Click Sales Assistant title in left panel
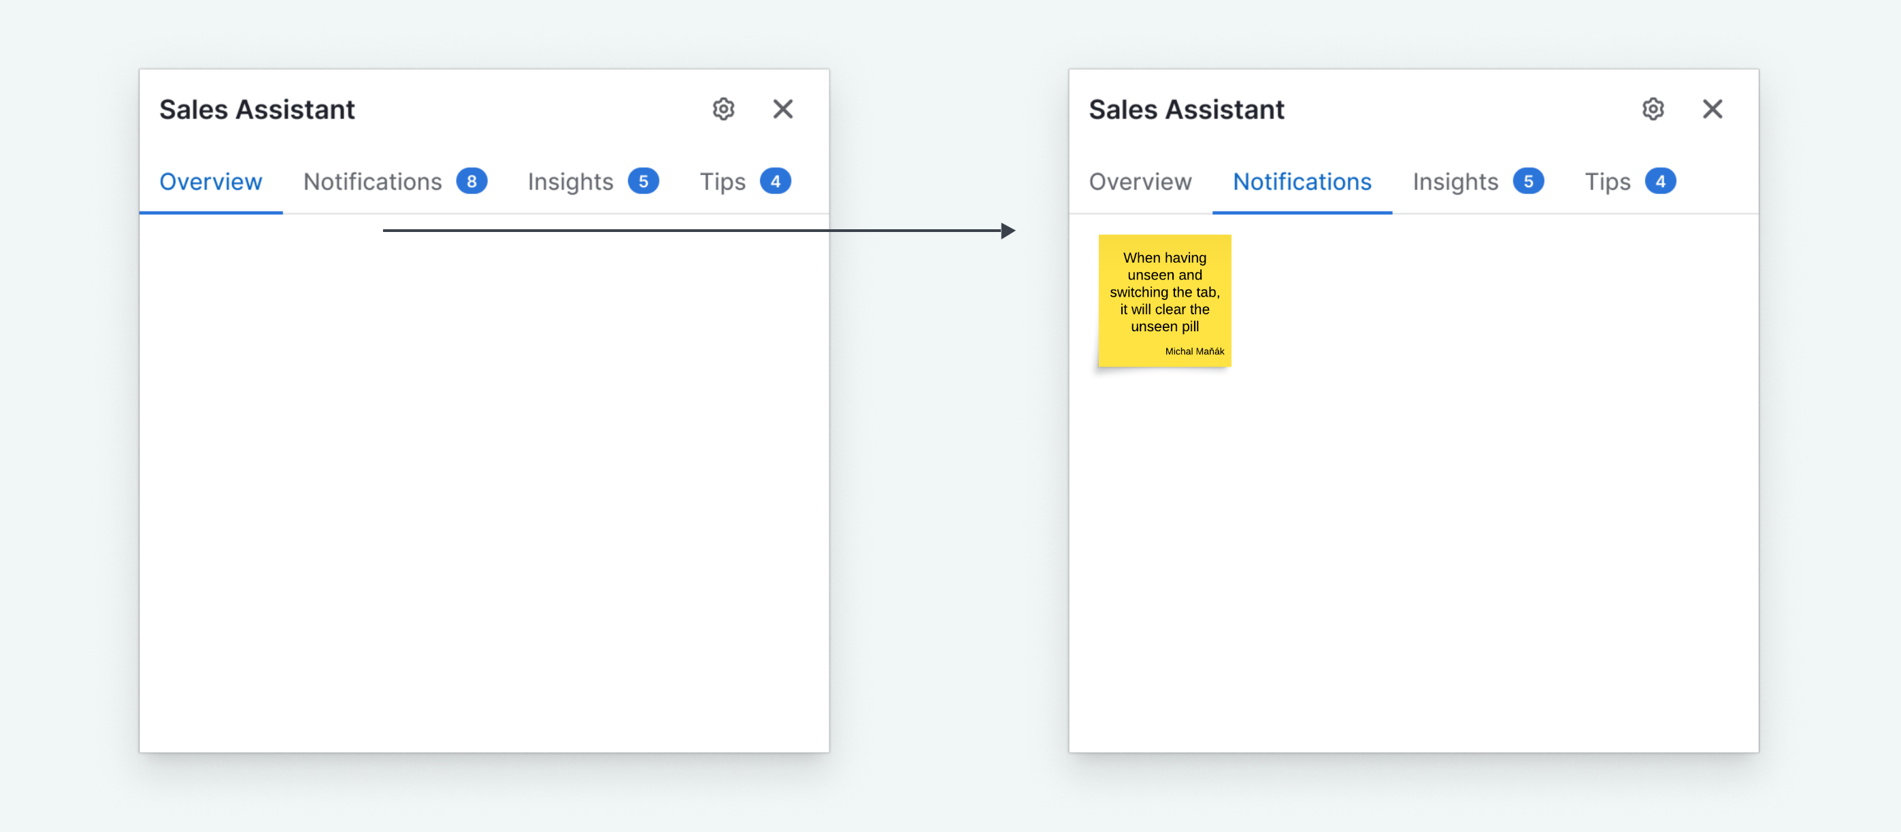This screenshot has height=832, width=1901. click(257, 109)
